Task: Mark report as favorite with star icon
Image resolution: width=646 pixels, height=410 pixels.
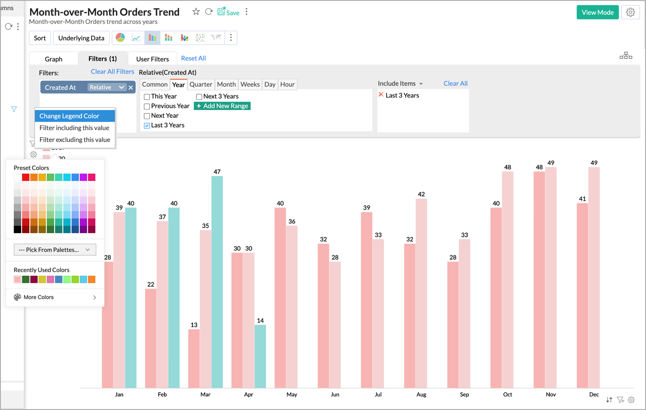Action: [x=196, y=12]
